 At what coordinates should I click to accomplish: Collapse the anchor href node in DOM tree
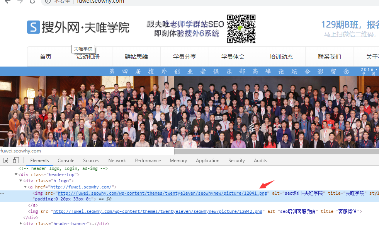[25, 187]
